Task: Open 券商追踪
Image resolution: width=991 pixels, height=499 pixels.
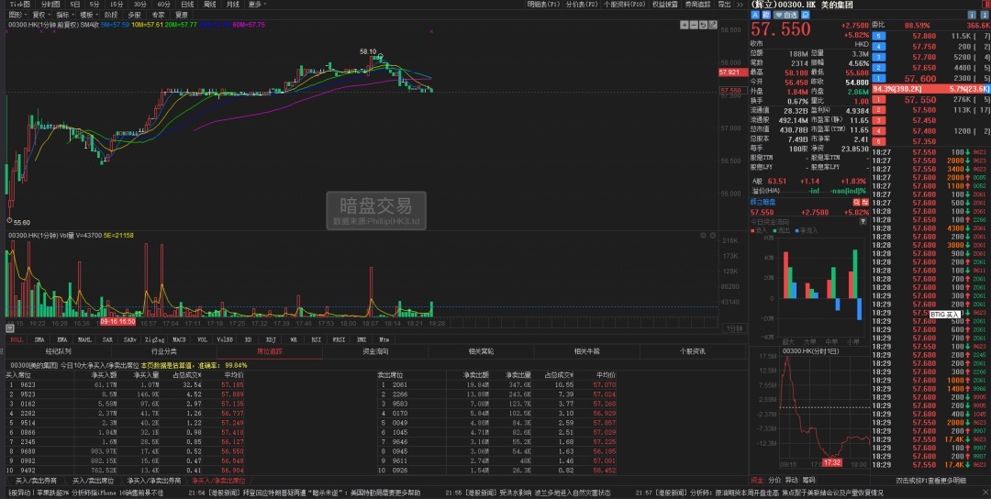Action: (x=697, y=4)
